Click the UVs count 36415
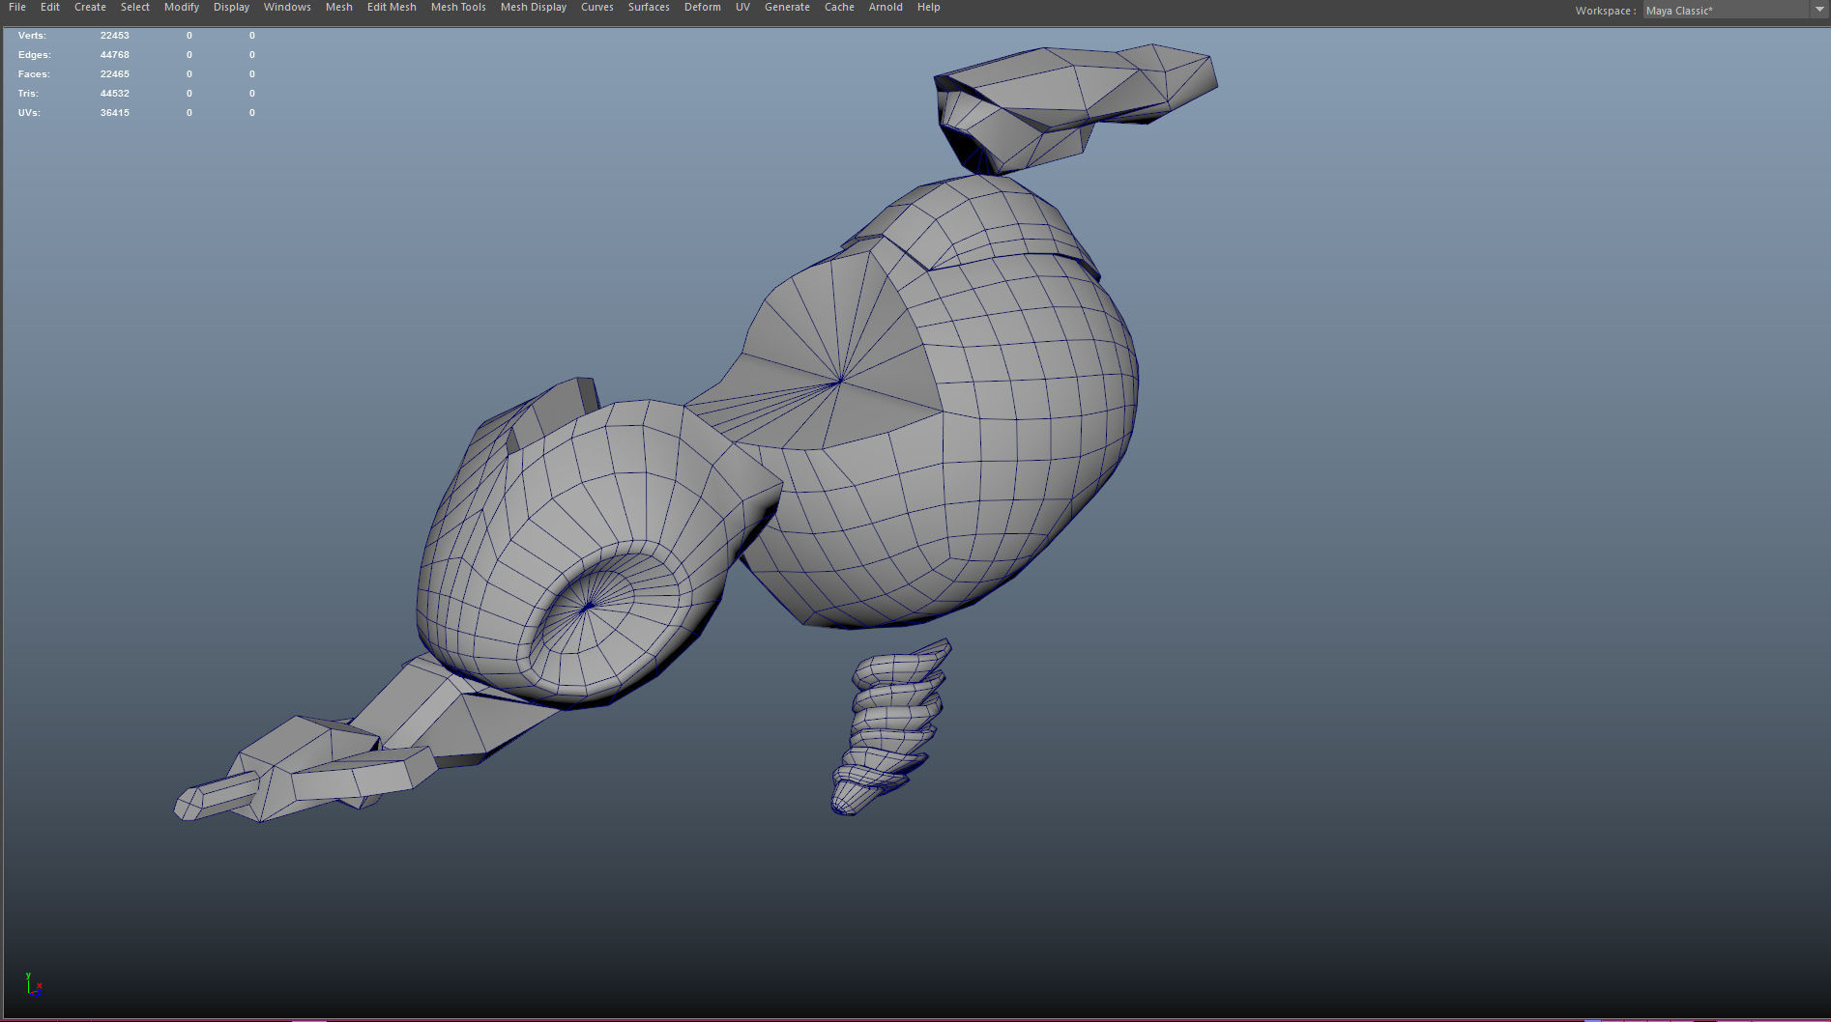The image size is (1831, 1022). coord(114,113)
